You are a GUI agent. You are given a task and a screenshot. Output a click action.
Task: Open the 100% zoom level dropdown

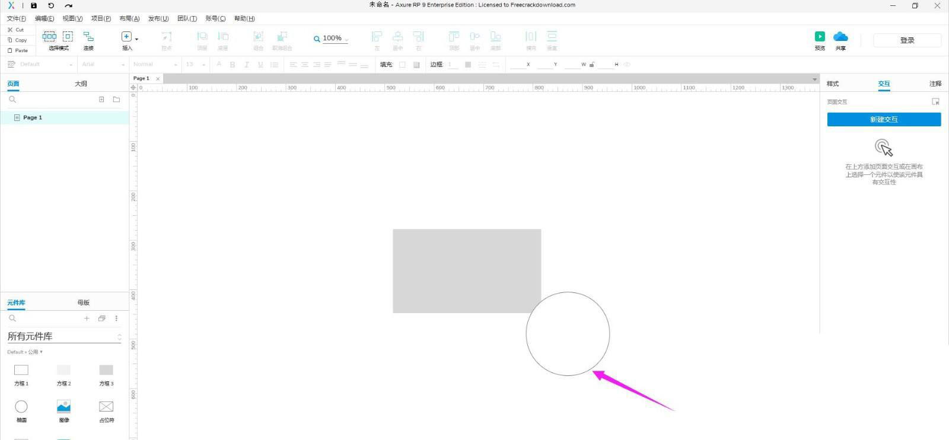point(332,39)
